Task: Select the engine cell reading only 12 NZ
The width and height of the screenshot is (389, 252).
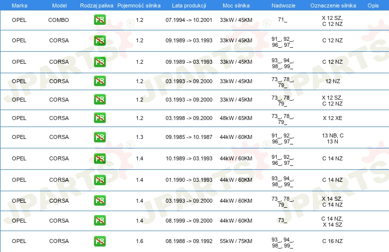Action: click(332, 81)
